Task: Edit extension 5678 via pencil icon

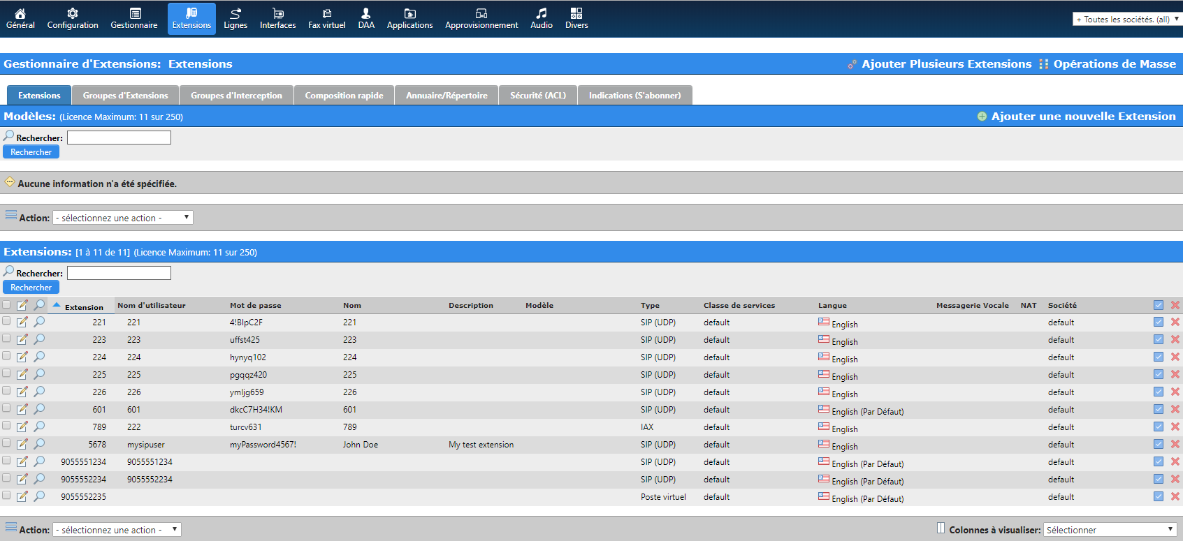Action: point(22,444)
